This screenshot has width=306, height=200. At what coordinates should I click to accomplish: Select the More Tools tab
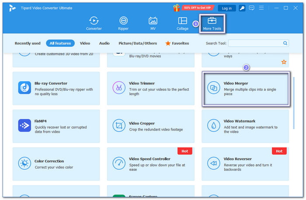[212, 24]
